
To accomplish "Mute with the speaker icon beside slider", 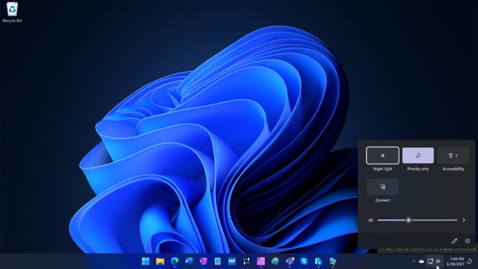I will 370,220.
